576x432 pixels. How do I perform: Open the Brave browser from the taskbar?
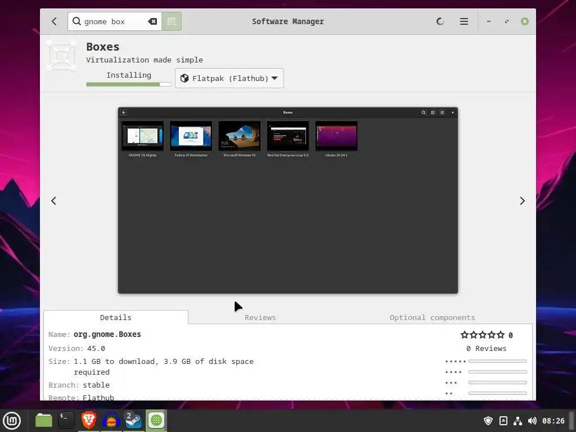(x=88, y=420)
